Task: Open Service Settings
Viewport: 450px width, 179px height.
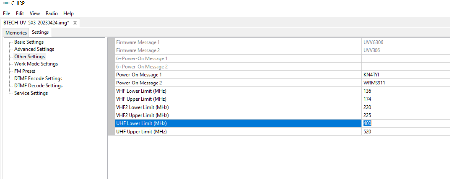Action: (x=31, y=93)
